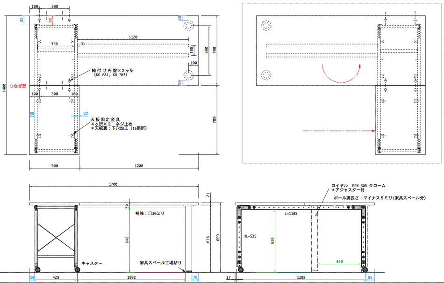Viewport: 444px width, 283px height.
Task: Click the 1700 overall width dimension
Action: 113,184
